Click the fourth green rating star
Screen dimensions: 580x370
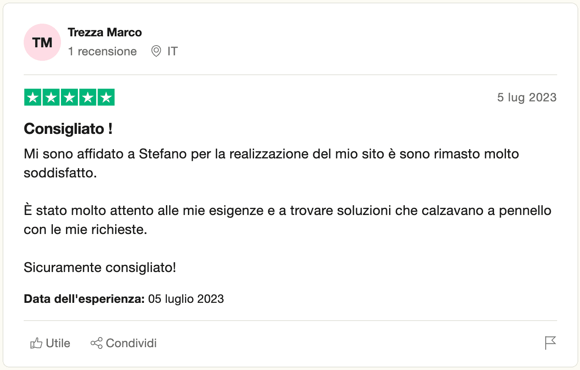[88, 98]
